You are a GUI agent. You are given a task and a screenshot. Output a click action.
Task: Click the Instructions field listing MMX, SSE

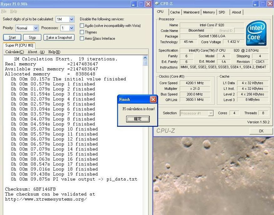[x=224, y=67]
